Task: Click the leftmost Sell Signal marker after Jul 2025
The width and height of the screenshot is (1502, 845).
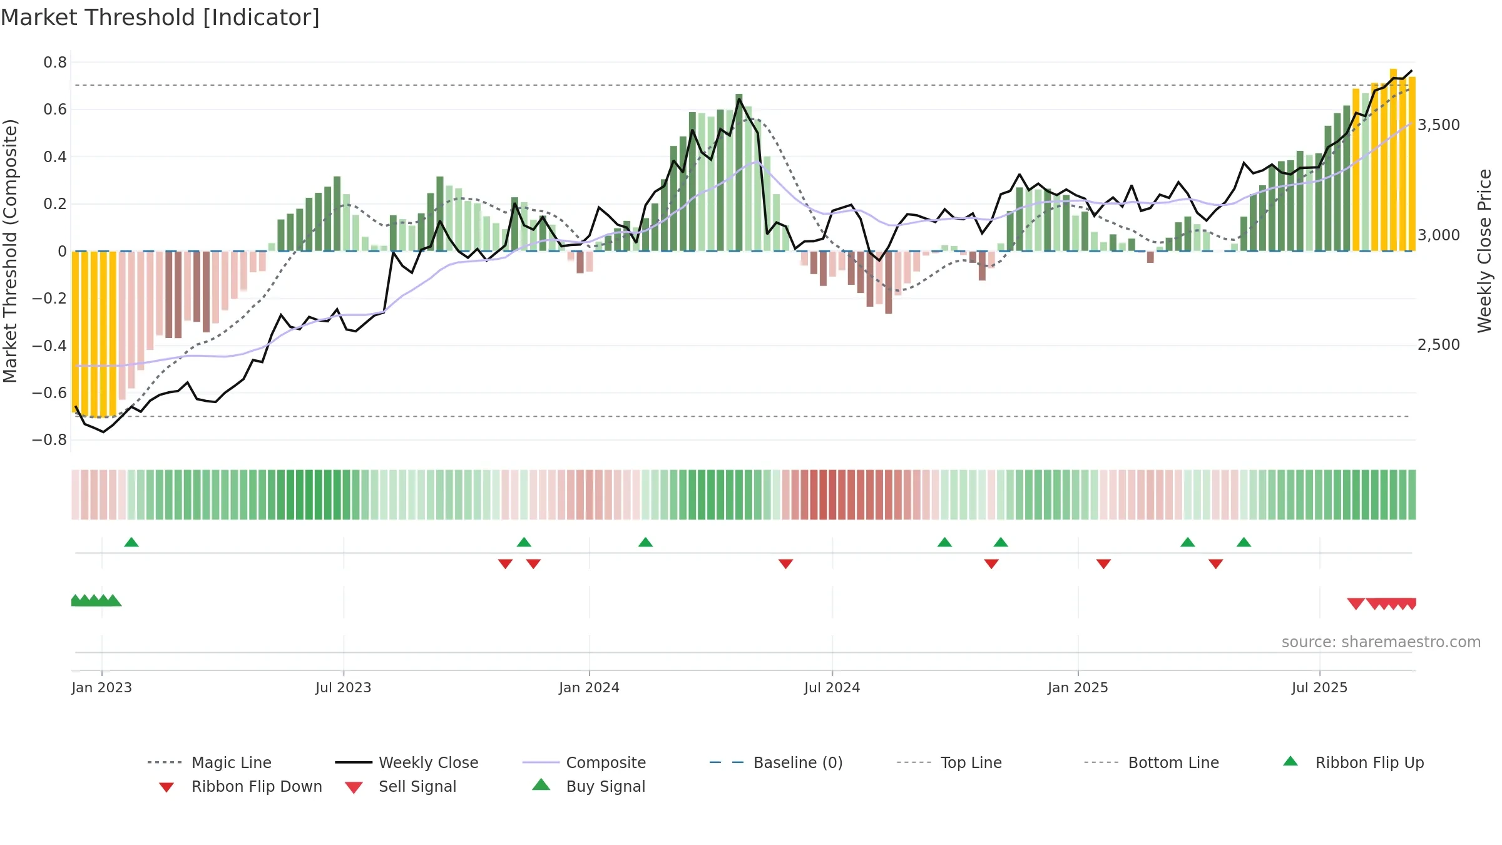Action: (x=1356, y=603)
